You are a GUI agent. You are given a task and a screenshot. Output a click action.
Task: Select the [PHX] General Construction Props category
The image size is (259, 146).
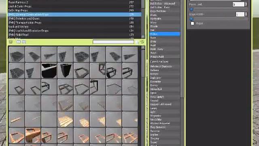click(74, 15)
